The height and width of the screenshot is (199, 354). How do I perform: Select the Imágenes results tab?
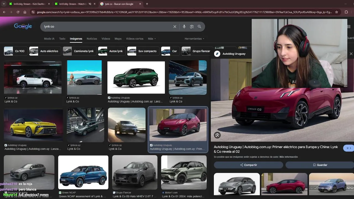pos(76,39)
